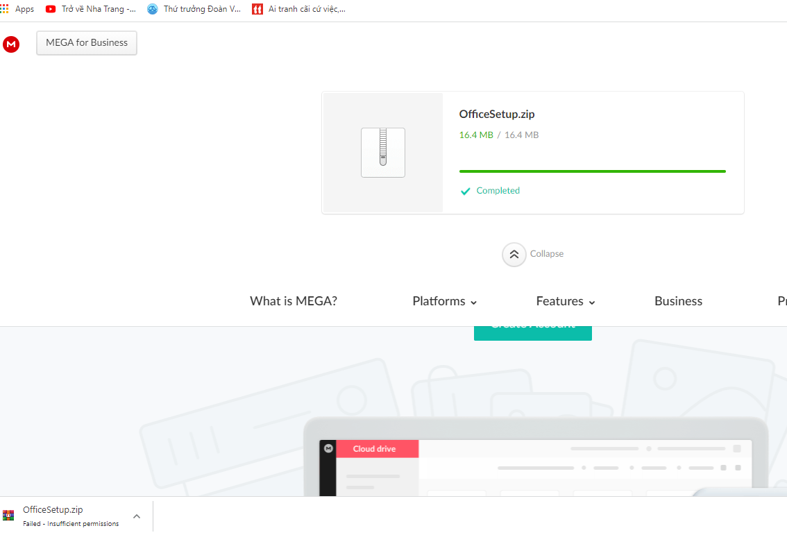
Task: Open the Platforms dropdown menu
Action: [445, 301]
